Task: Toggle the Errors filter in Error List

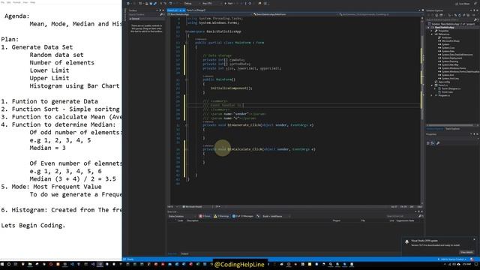Action: 205,216
